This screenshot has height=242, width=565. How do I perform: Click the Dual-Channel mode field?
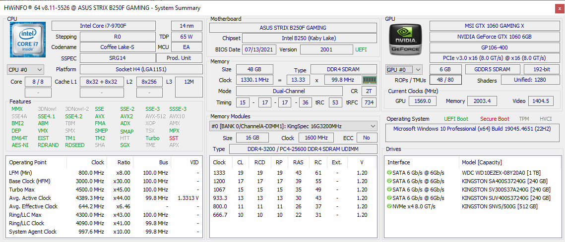pos(289,91)
